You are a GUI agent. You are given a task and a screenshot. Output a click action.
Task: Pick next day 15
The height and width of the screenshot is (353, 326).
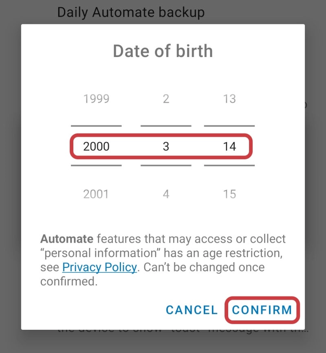point(229,194)
